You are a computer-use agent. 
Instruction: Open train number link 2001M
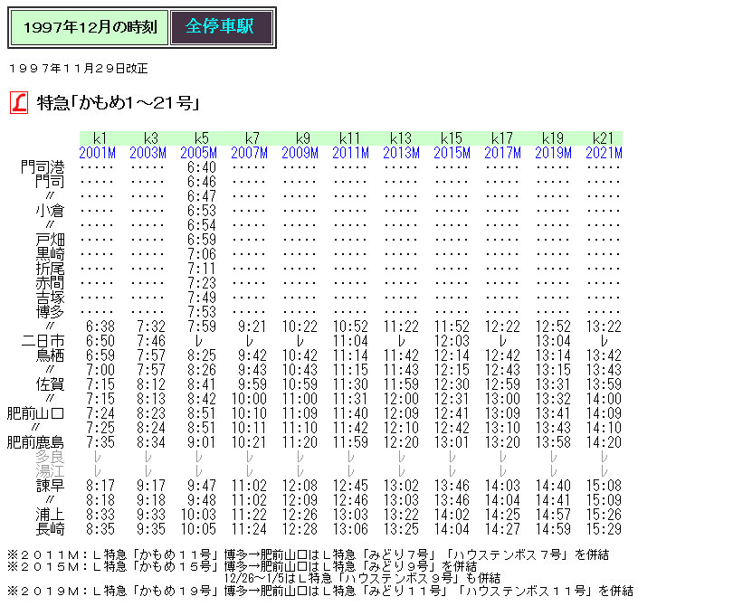97,153
